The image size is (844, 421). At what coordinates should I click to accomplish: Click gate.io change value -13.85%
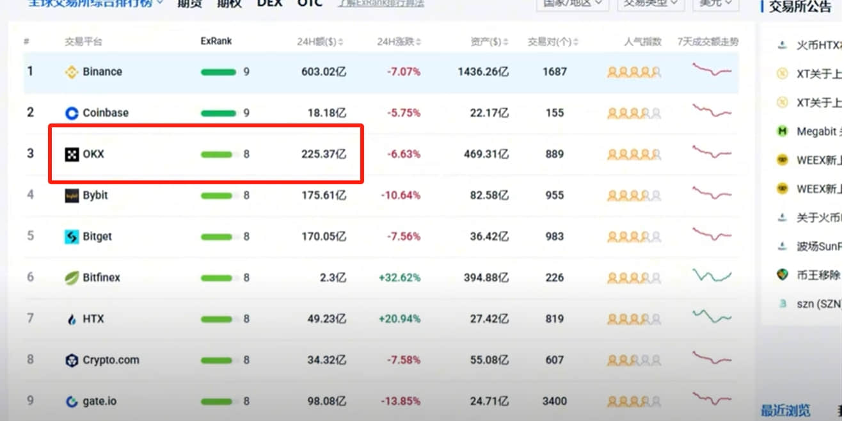pyautogui.click(x=401, y=402)
